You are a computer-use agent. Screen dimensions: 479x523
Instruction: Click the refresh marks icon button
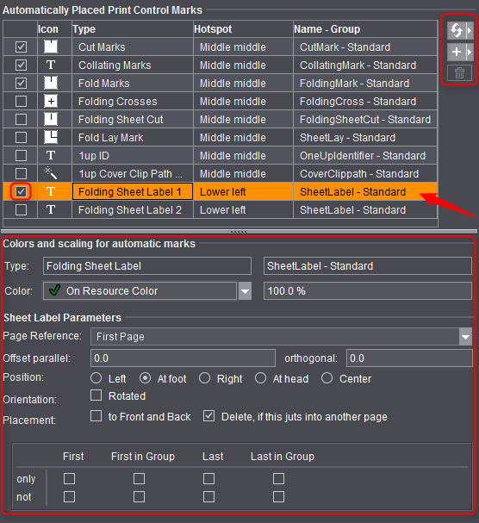tap(457, 31)
